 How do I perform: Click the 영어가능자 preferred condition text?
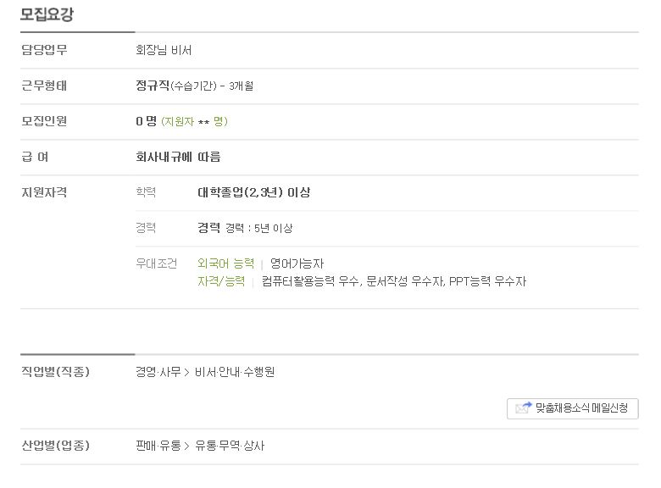(x=297, y=263)
